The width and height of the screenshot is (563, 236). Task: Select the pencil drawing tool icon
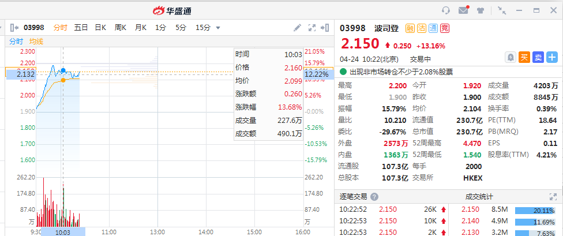coord(297,28)
